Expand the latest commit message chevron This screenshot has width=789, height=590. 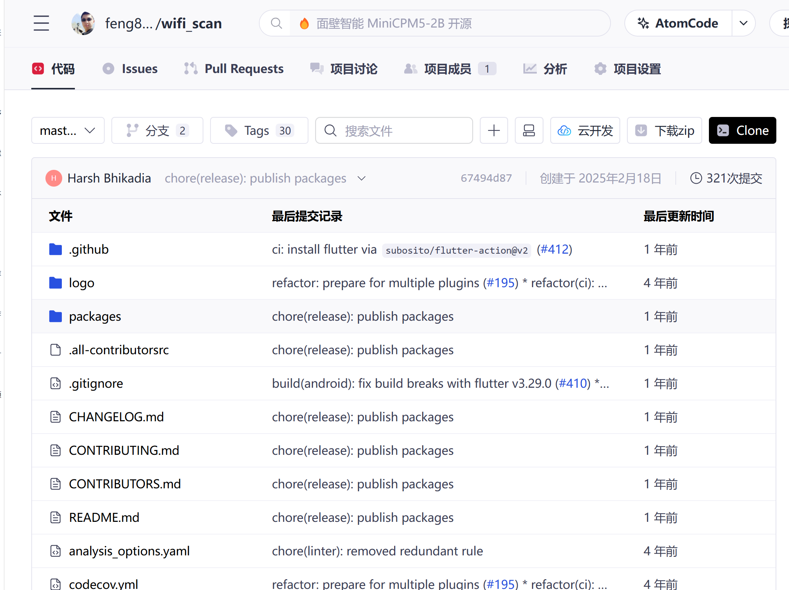click(361, 178)
